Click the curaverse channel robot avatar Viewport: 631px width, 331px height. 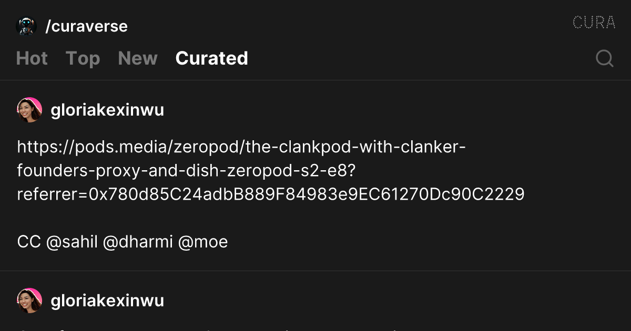[26, 26]
